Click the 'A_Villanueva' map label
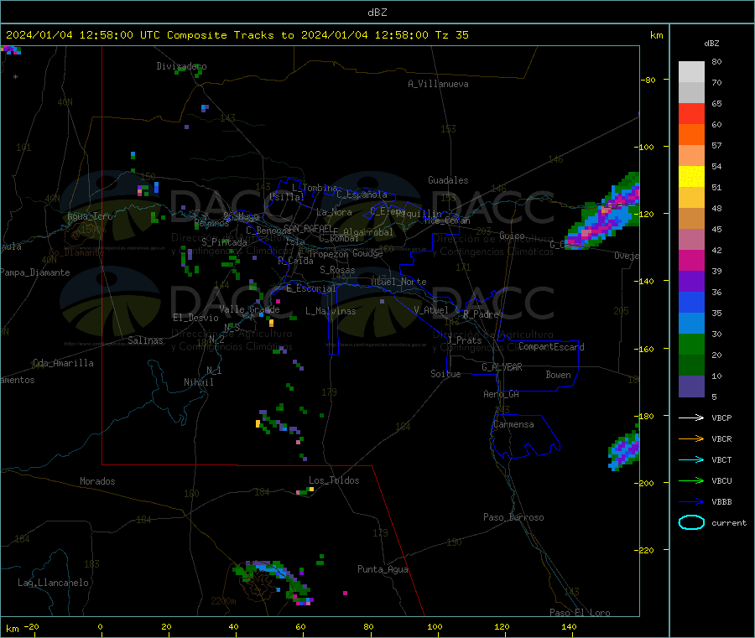The height and width of the screenshot is (638, 755). pyautogui.click(x=438, y=84)
